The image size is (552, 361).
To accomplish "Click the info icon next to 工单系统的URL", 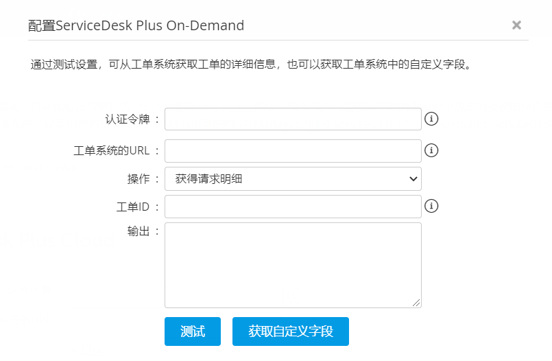I will tap(432, 150).
